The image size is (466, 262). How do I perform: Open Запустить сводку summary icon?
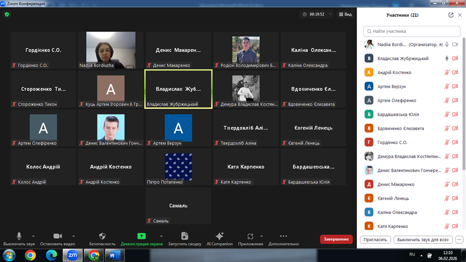point(184,236)
